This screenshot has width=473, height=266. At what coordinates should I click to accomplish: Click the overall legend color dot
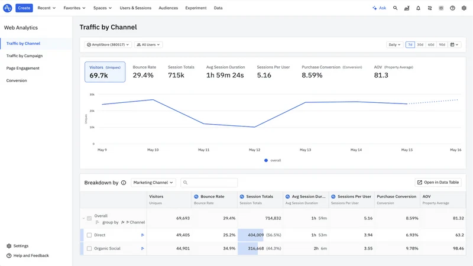point(266,160)
